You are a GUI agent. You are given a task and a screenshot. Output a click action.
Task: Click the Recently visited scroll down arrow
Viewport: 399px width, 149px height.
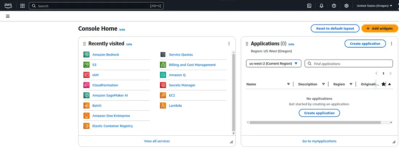tap(234, 133)
